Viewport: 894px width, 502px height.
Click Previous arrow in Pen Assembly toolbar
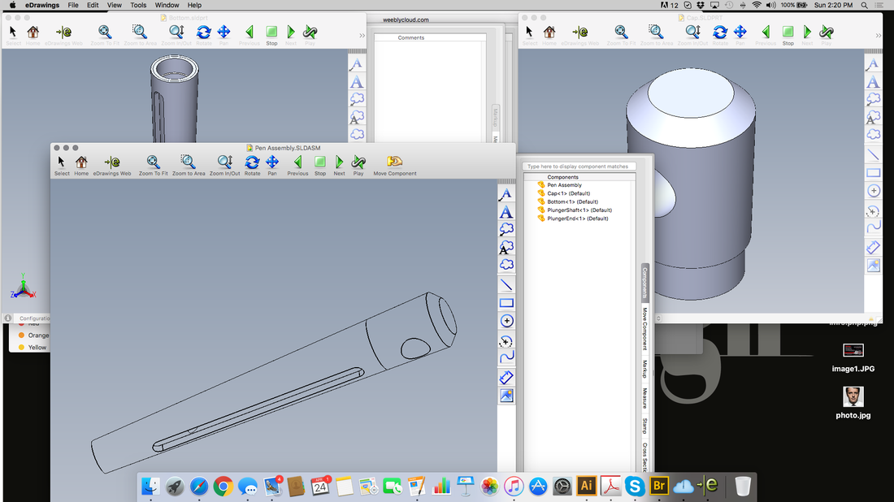[297, 165]
